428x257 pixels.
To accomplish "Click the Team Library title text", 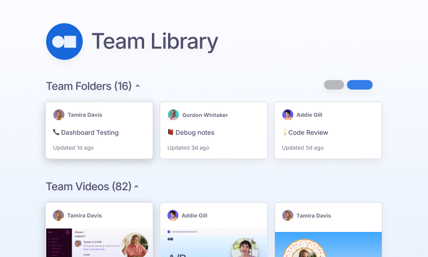I will 155,42.
